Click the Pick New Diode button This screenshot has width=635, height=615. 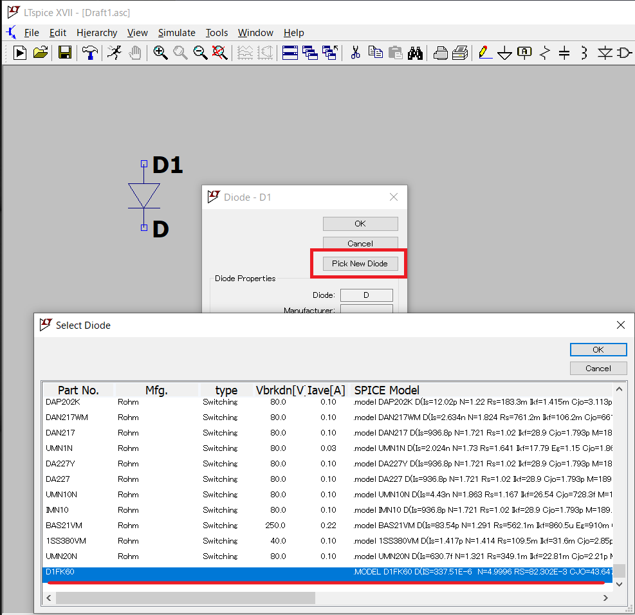(x=360, y=264)
